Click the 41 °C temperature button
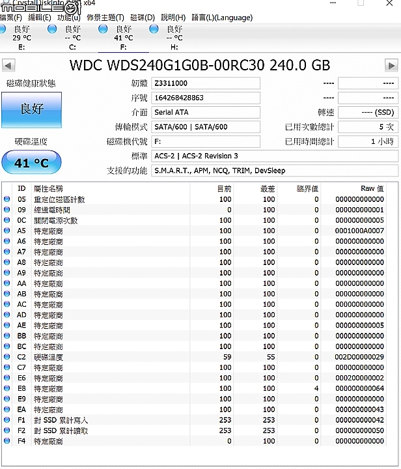The width and height of the screenshot is (401, 469). pos(31,162)
